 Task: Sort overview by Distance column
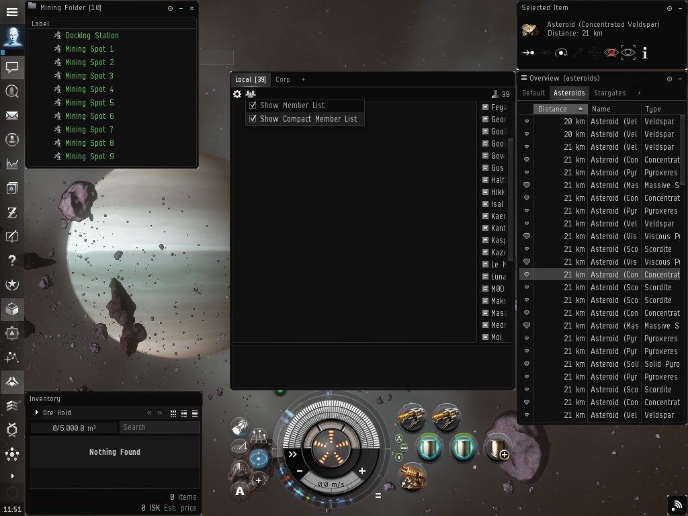(560, 110)
